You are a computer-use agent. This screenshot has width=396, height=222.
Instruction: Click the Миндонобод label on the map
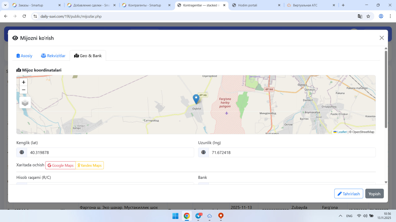pyautogui.click(x=268, y=113)
